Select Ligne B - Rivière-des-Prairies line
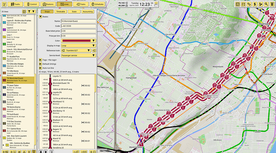This screenshot has width=276, height=153. pyautogui.click(x=18, y=23)
